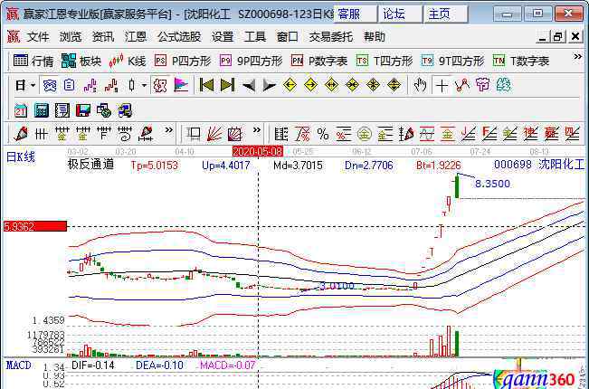Image resolution: width=589 pixels, height=389 pixels.
Task: Open the 交易委托 menu
Action: click(x=330, y=37)
